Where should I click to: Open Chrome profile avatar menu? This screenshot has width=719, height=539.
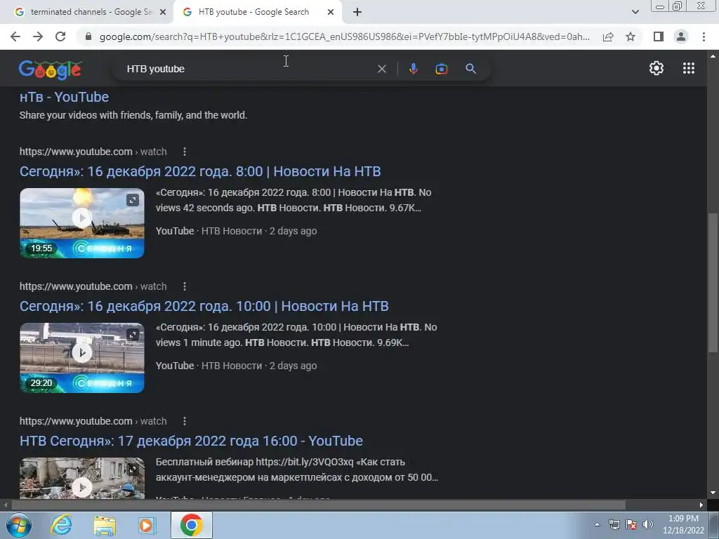point(681,36)
